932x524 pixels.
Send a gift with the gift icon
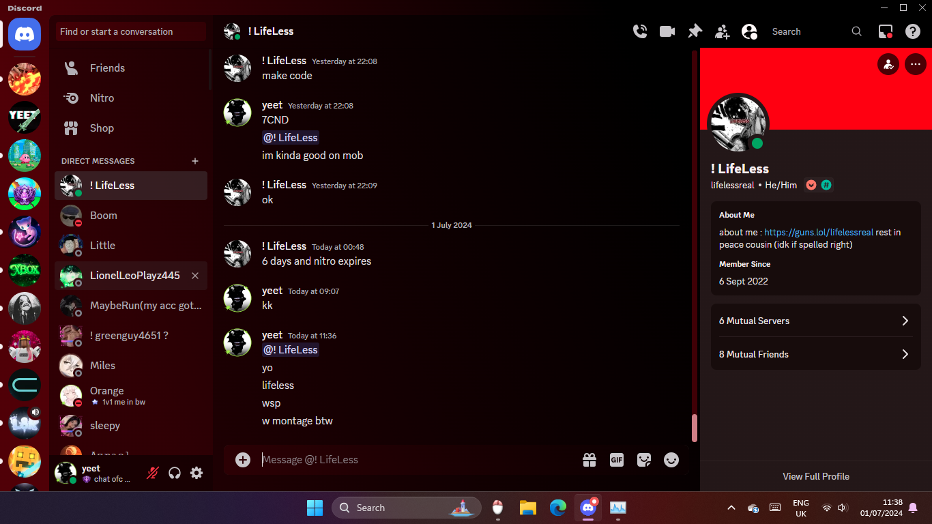coord(589,460)
